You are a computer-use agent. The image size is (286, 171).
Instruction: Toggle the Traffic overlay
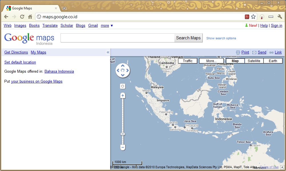188,61
